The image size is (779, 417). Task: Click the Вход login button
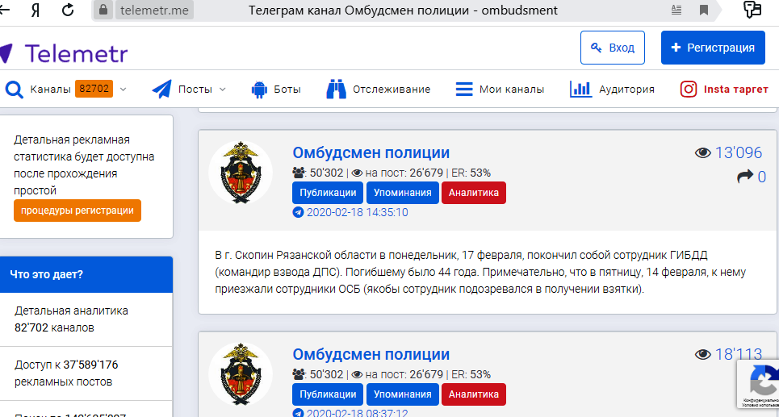click(x=613, y=48)
